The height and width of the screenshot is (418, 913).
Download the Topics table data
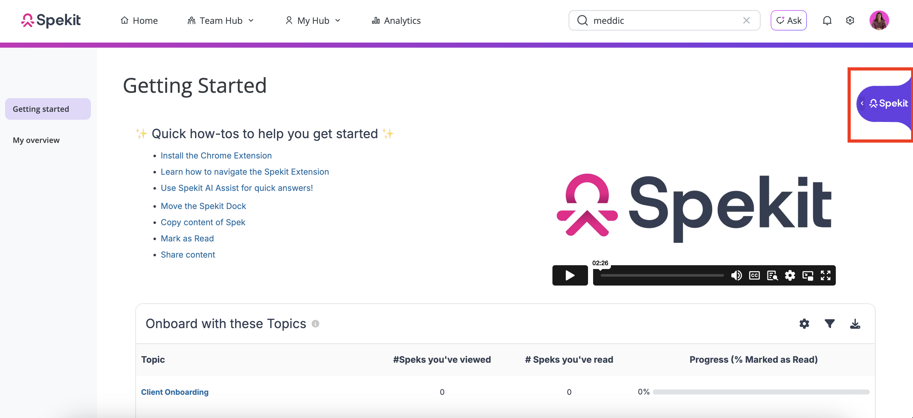[x=855, y=323]
